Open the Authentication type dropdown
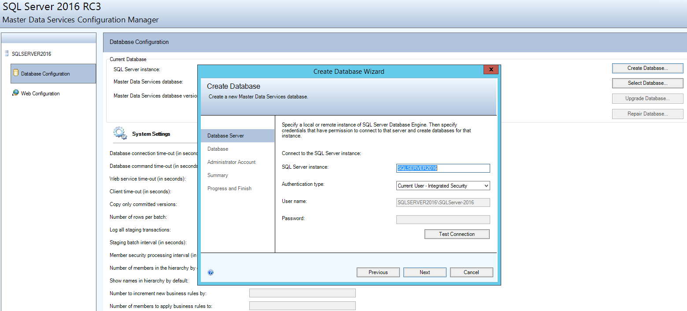Screen dimensions: 687x311 click(x=443, y=186)
